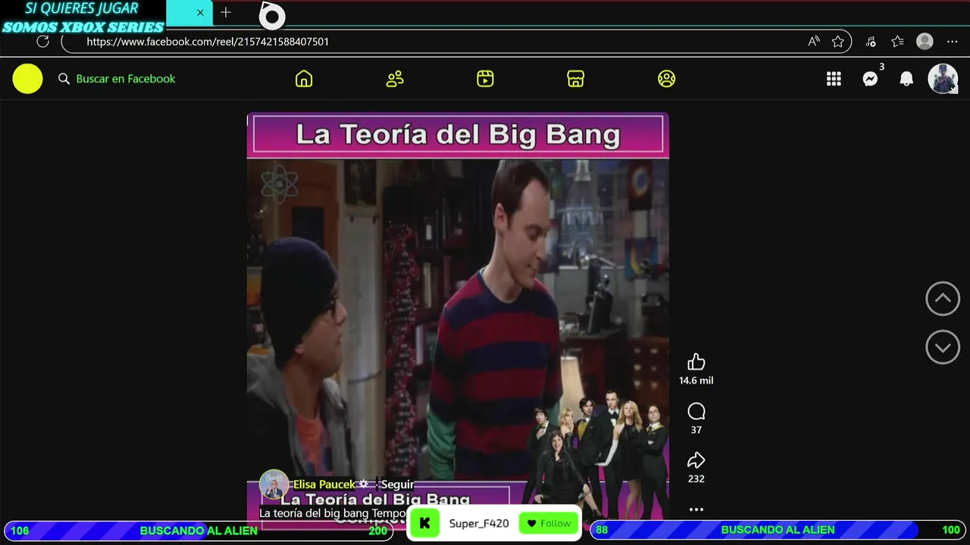Open browser profile avatar icon
This screenshot has height=545, width=970.
[925, 42]
